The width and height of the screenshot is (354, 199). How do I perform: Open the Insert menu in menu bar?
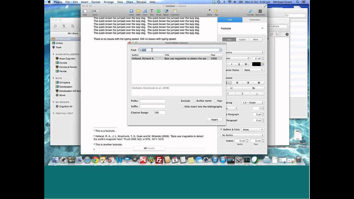click(85, 2)
